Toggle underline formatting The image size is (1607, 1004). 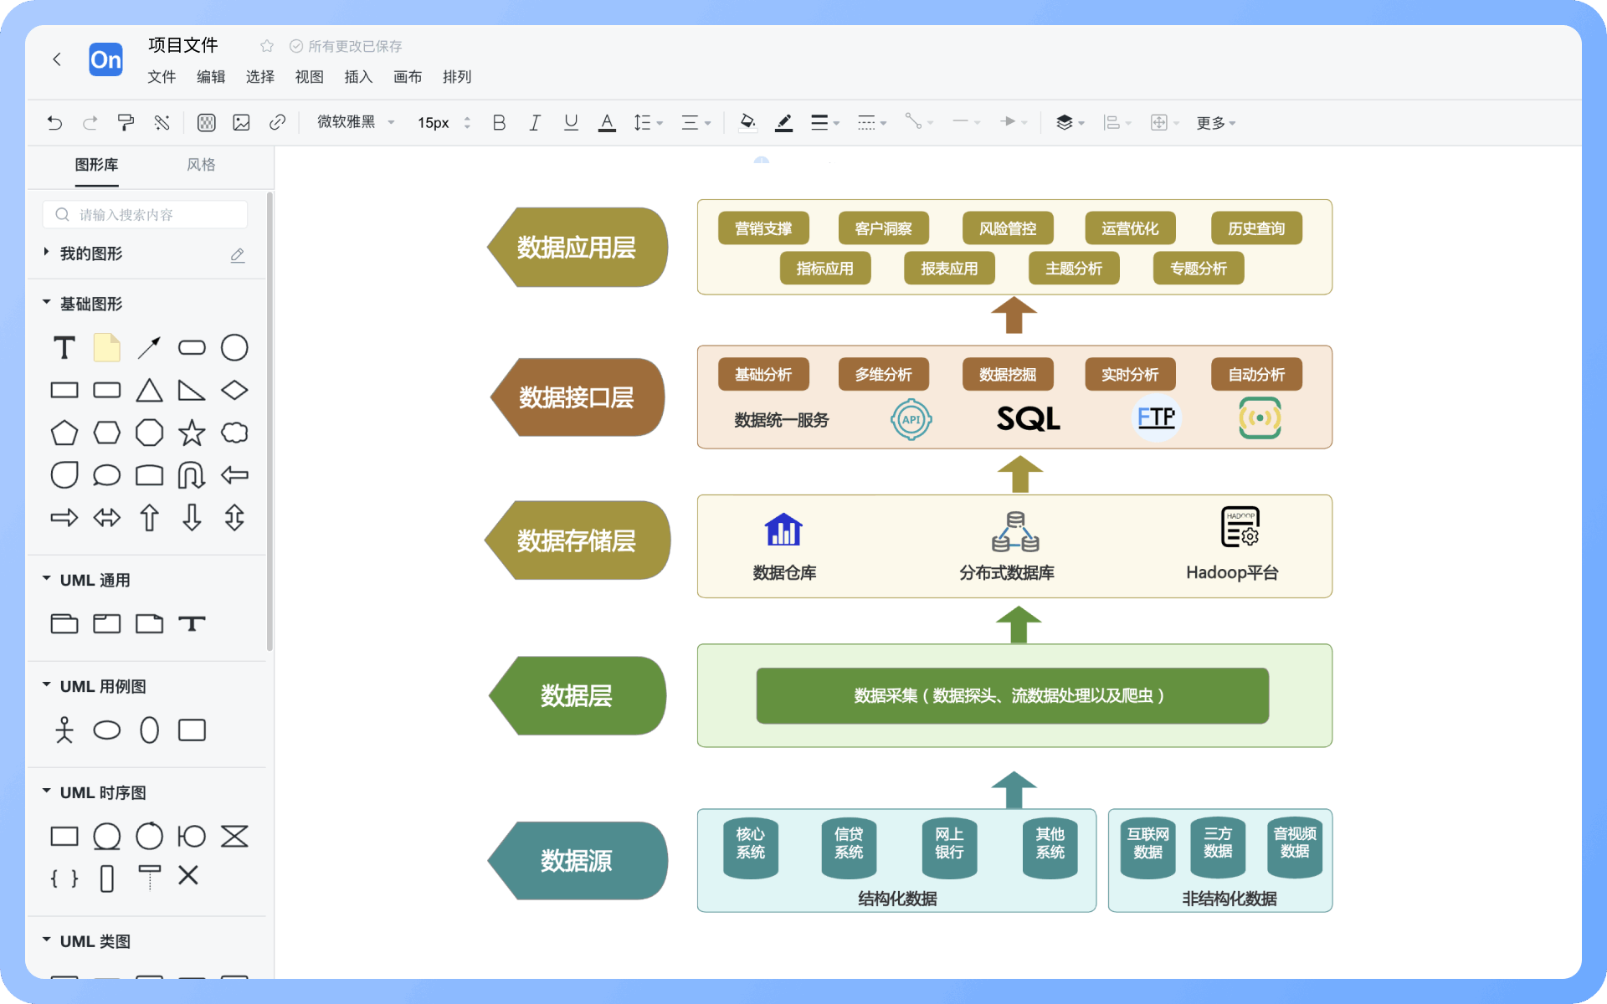pos(571,123)
